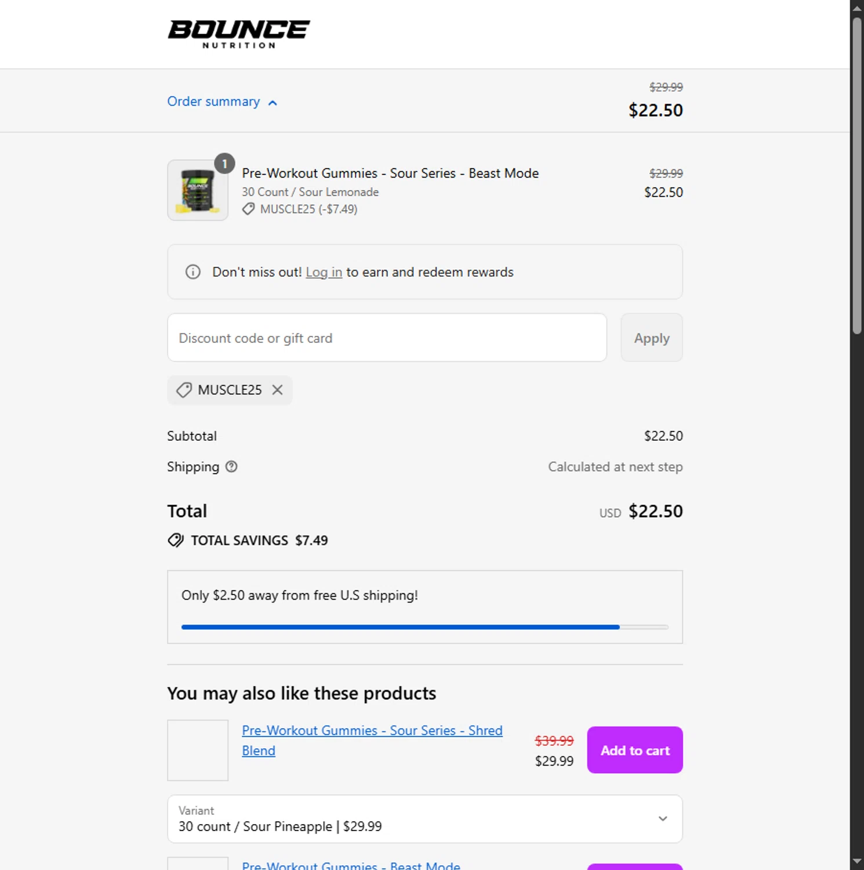The height and width of the screenshot is (870, 864).
Task: Click the USD $22.50 total amount
Action: tap(641, 512)
